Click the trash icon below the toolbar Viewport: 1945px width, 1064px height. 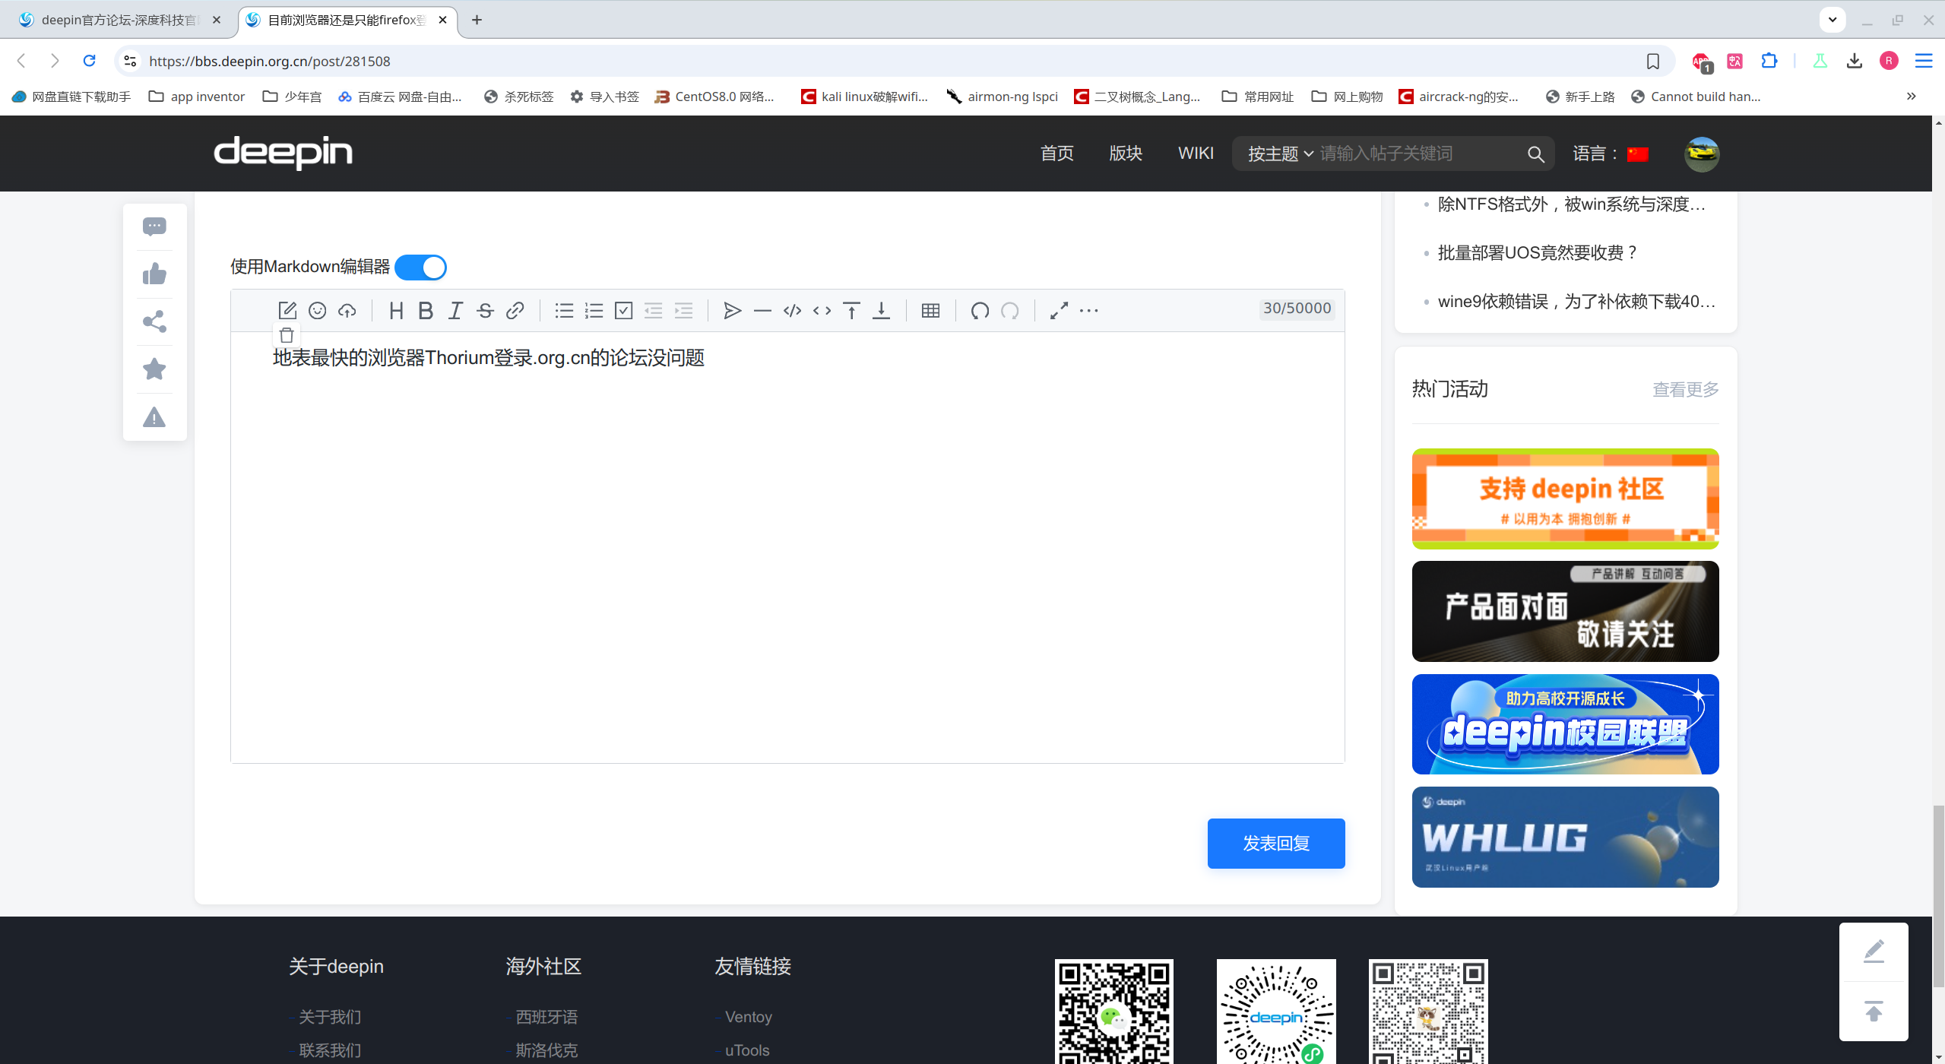click(287, 335)
